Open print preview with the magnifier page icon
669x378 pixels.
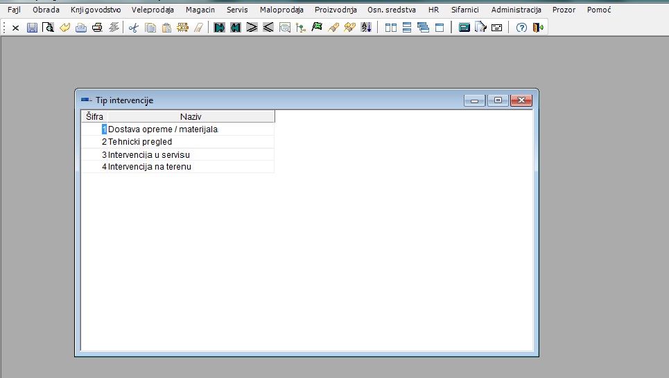tap(48, 28)
